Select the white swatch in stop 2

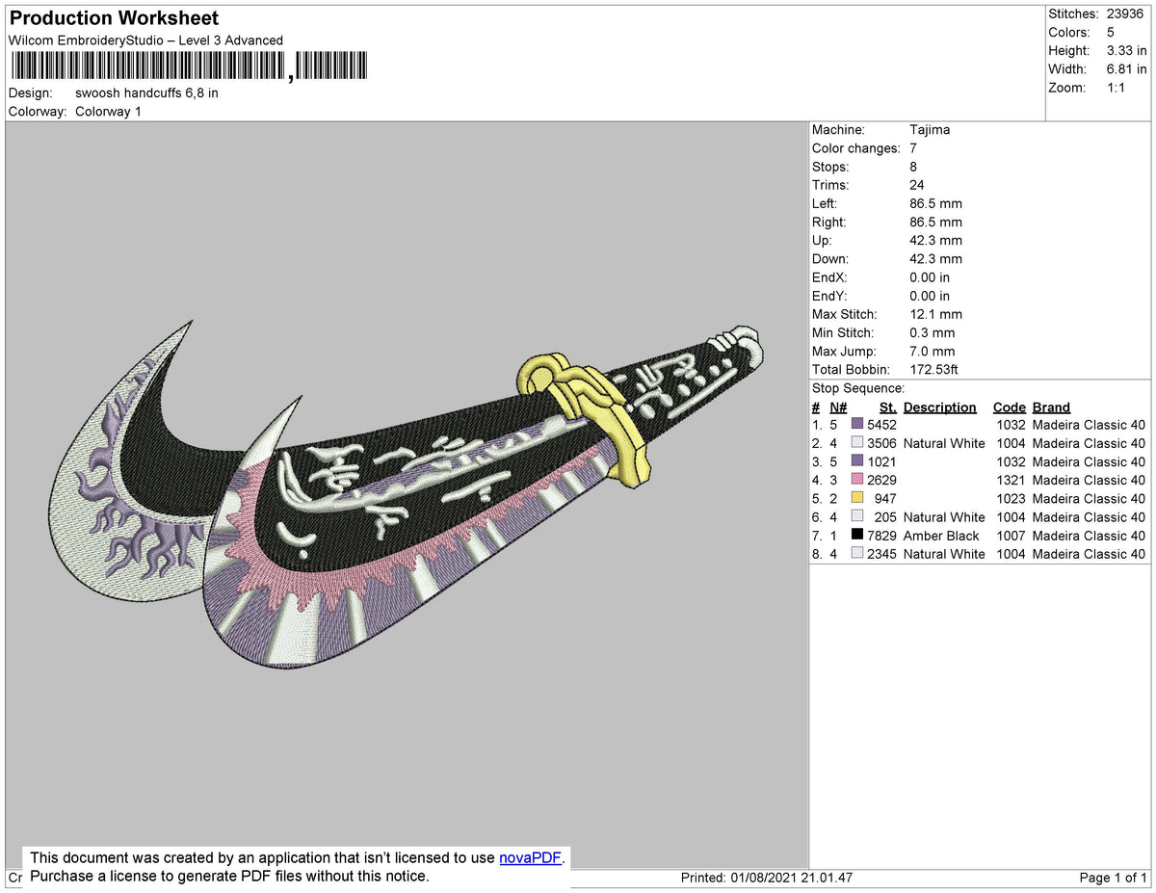pyautogui.click(x=857, y=443)
